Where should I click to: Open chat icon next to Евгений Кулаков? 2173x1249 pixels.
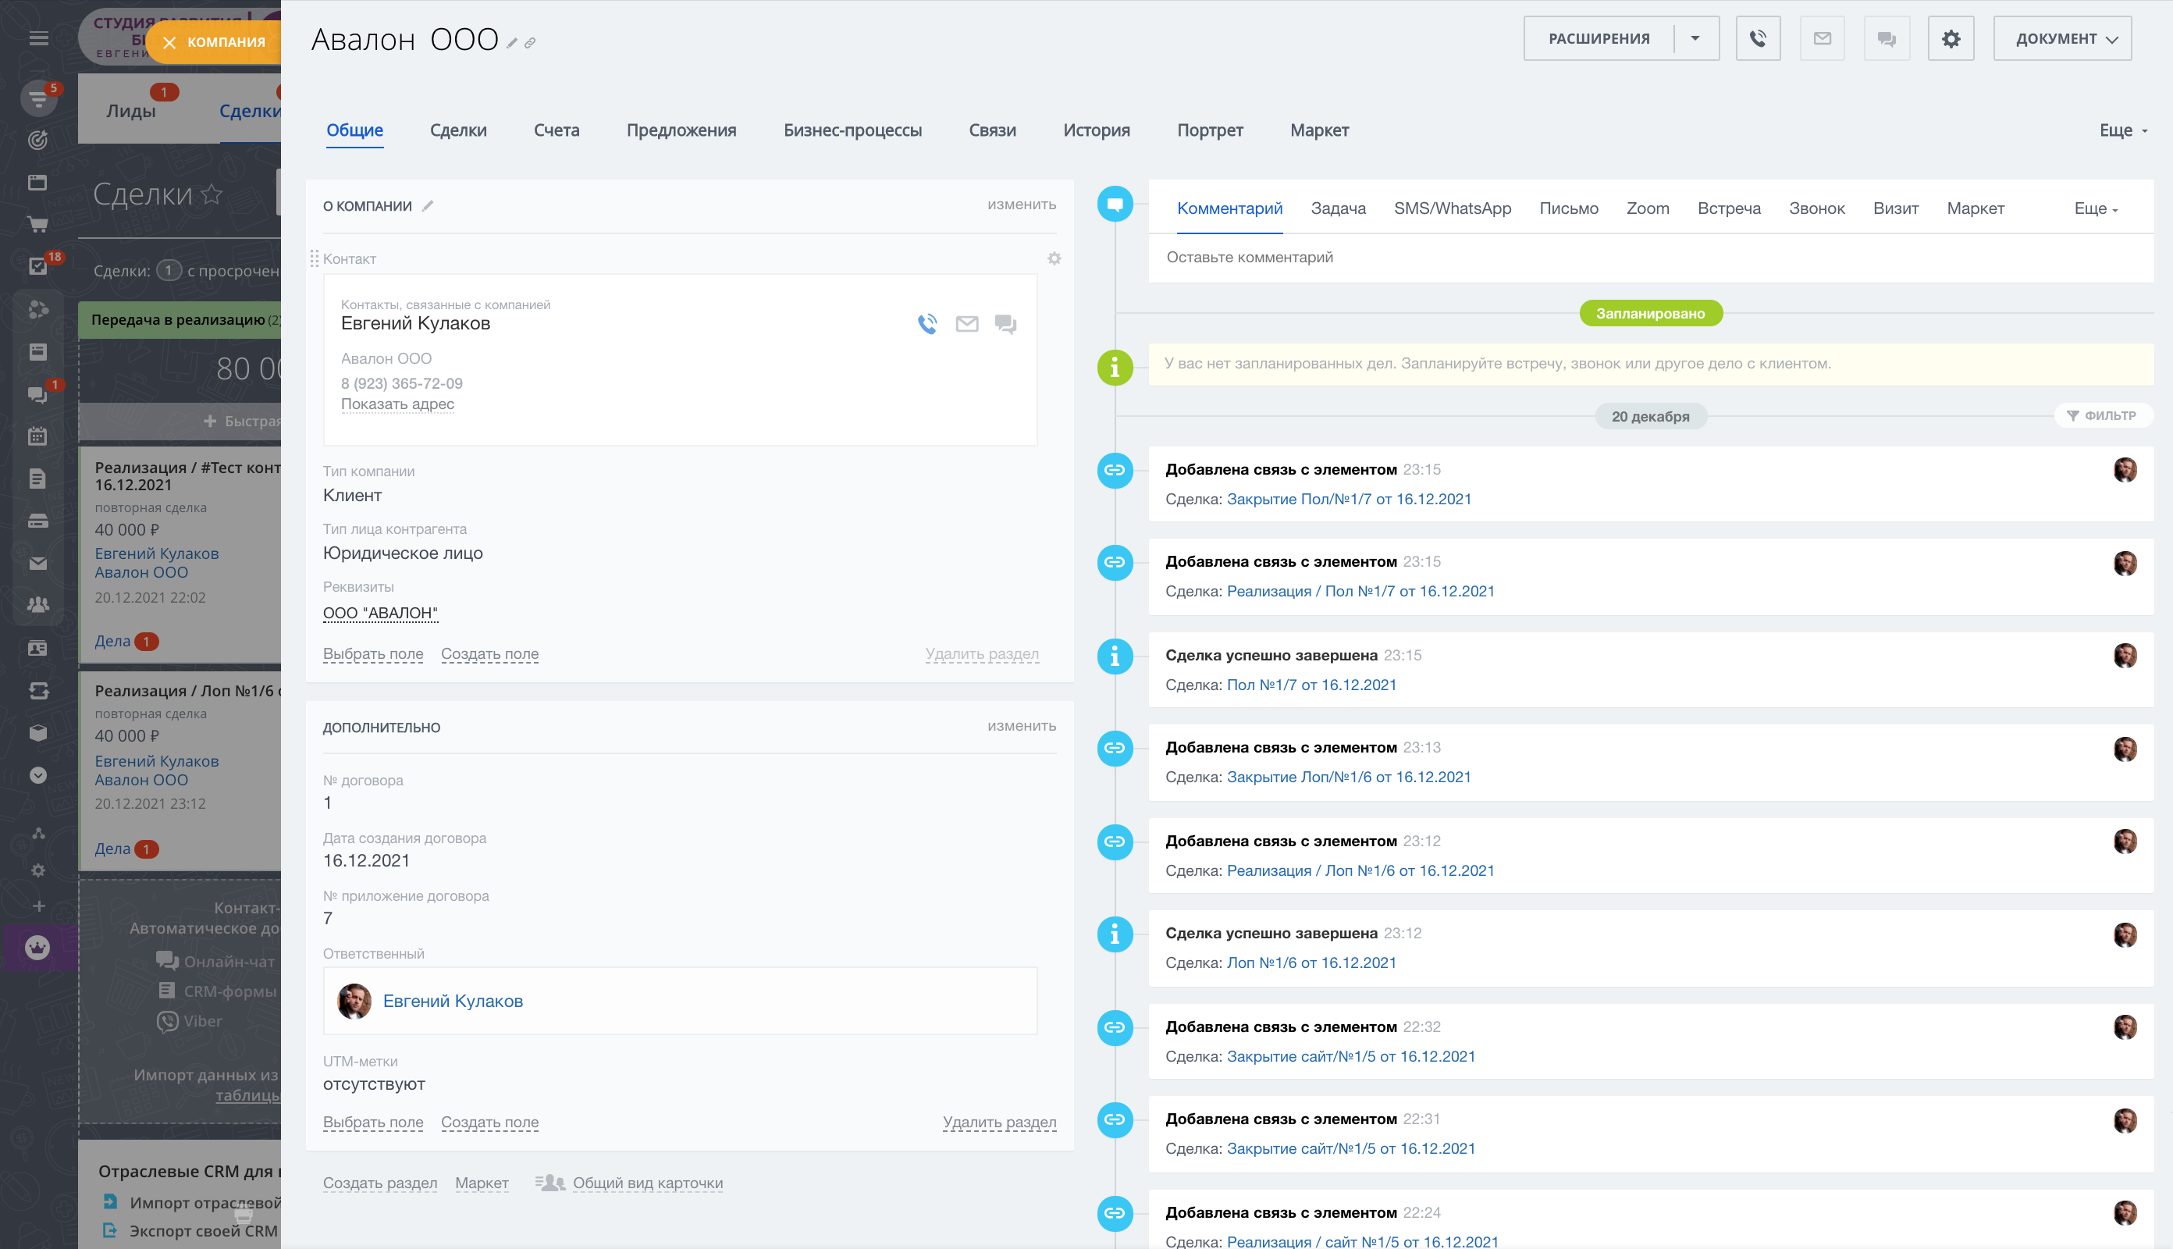1005,323
